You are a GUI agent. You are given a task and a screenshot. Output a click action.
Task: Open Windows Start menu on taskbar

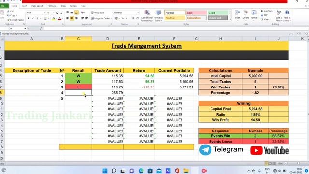(x=105, y=171)
